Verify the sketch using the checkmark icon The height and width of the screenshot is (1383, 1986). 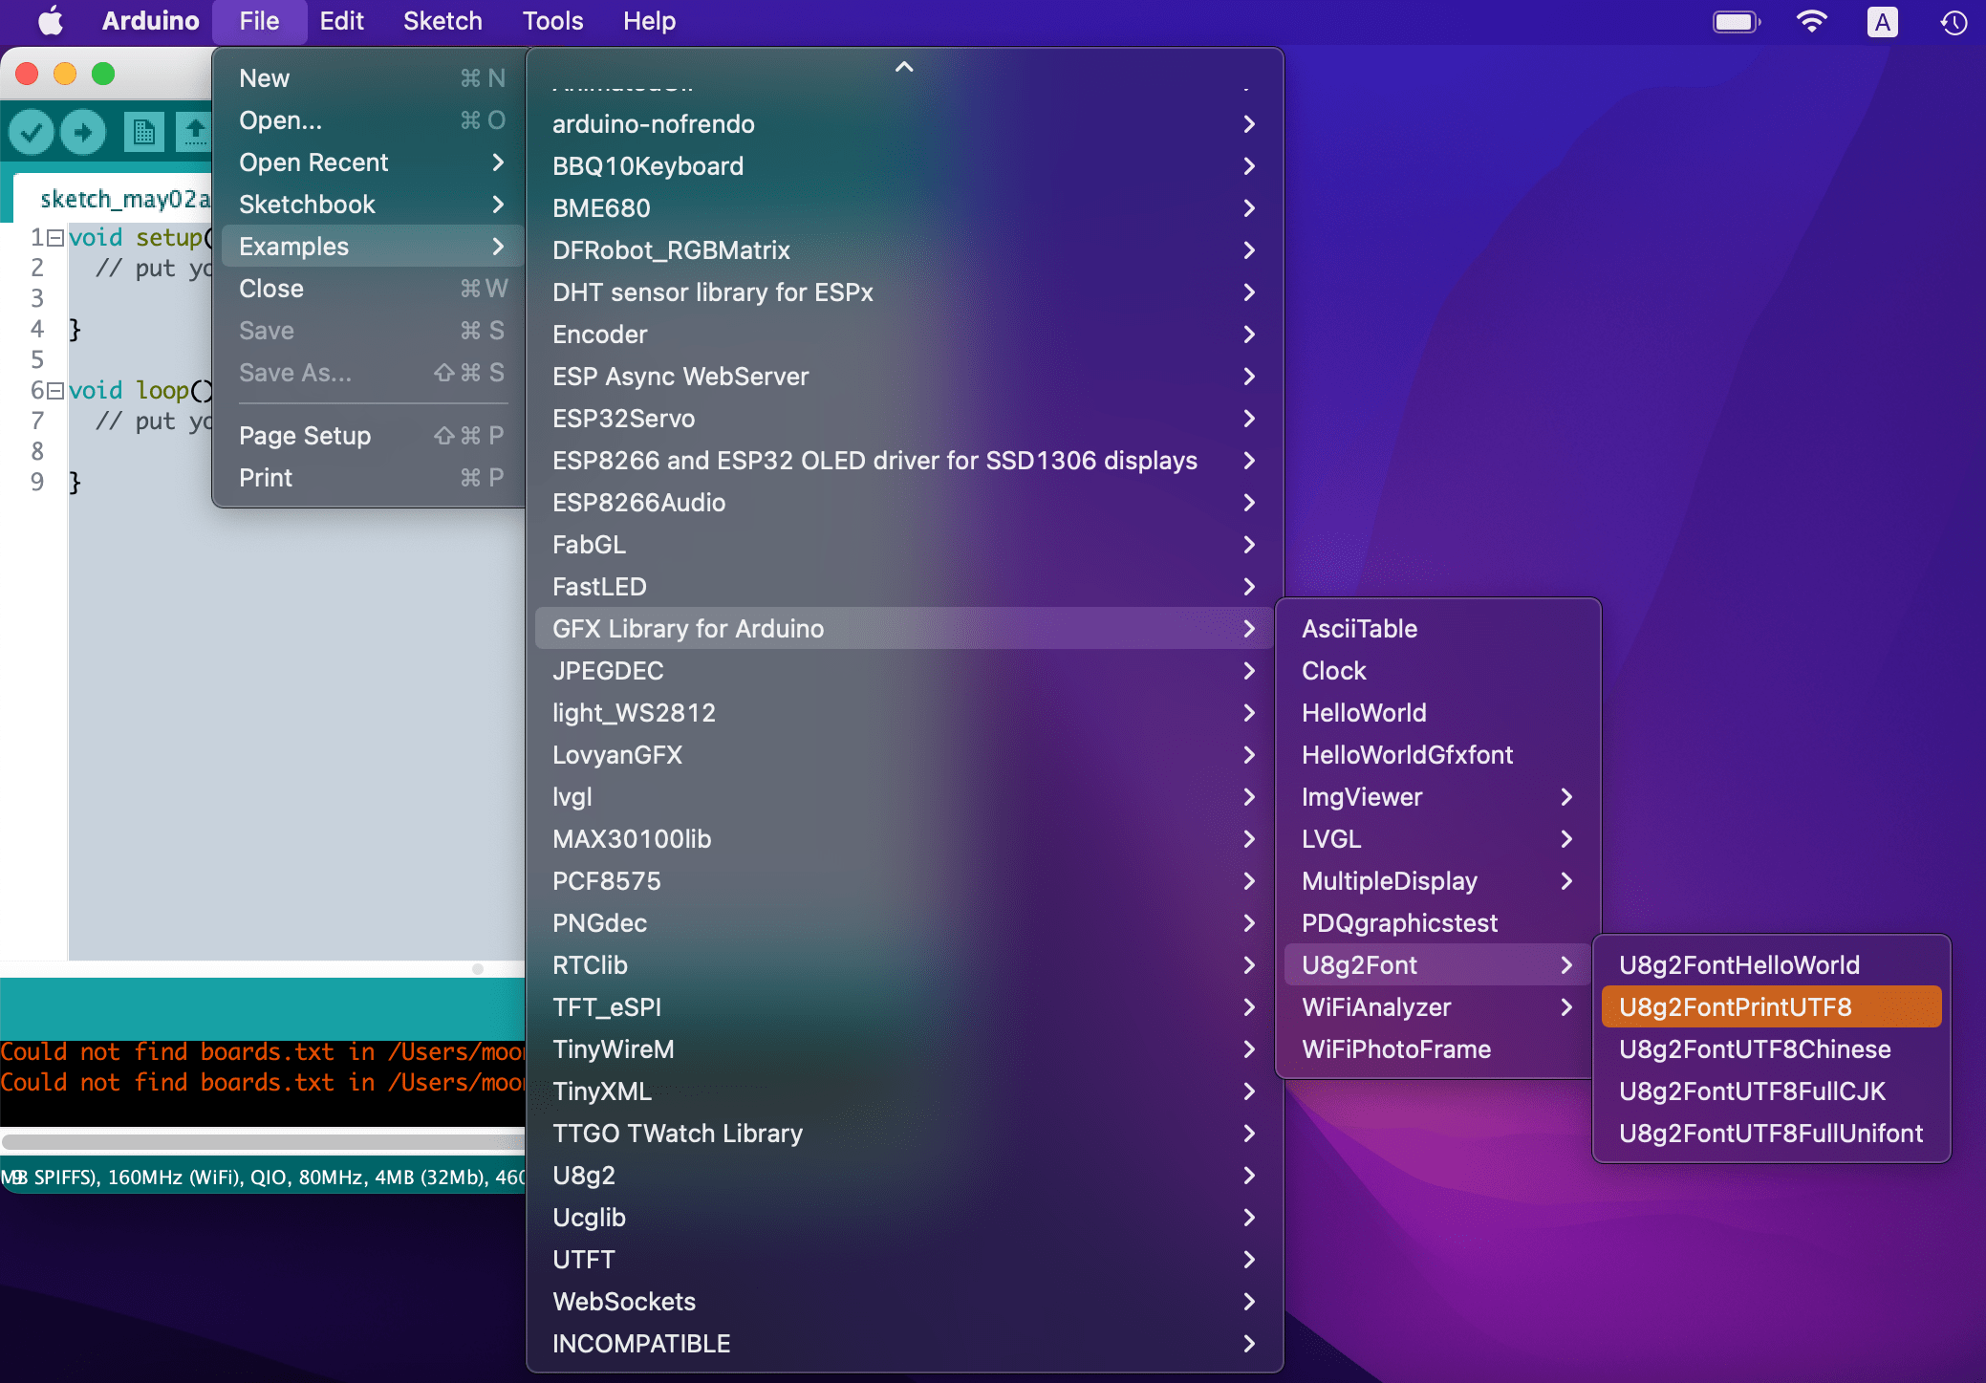point(32,131)
